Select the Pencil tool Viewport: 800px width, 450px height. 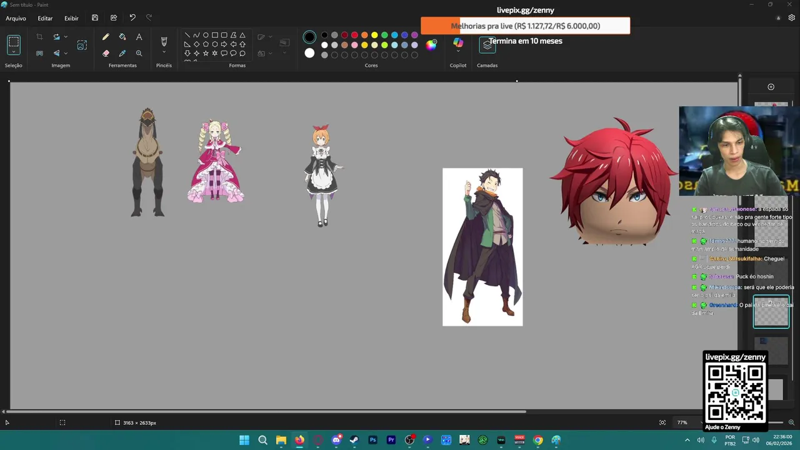coord(106,37)
